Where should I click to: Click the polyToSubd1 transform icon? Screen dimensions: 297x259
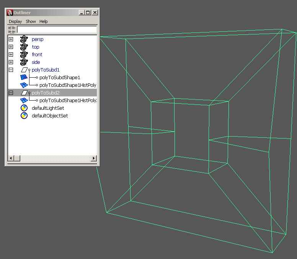coord(24,70)
